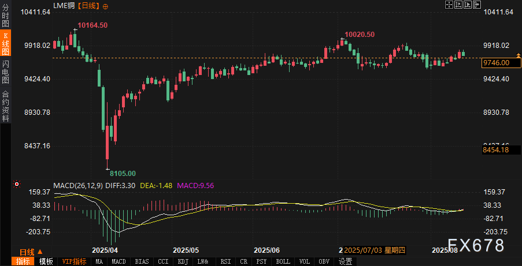Click the red sun icon beside MACD label
Viewport: 522px width, 266px height.
(x=17, y=185)
